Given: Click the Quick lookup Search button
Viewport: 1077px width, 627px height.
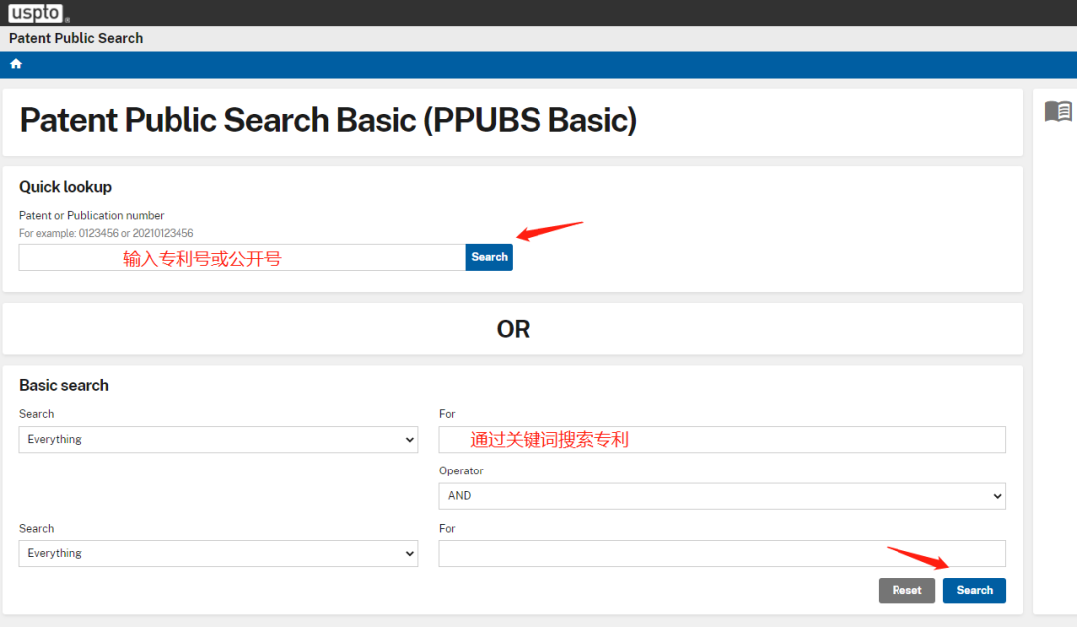Looking at the screenshot, I should pyautogui.click(x=489, y=257).
